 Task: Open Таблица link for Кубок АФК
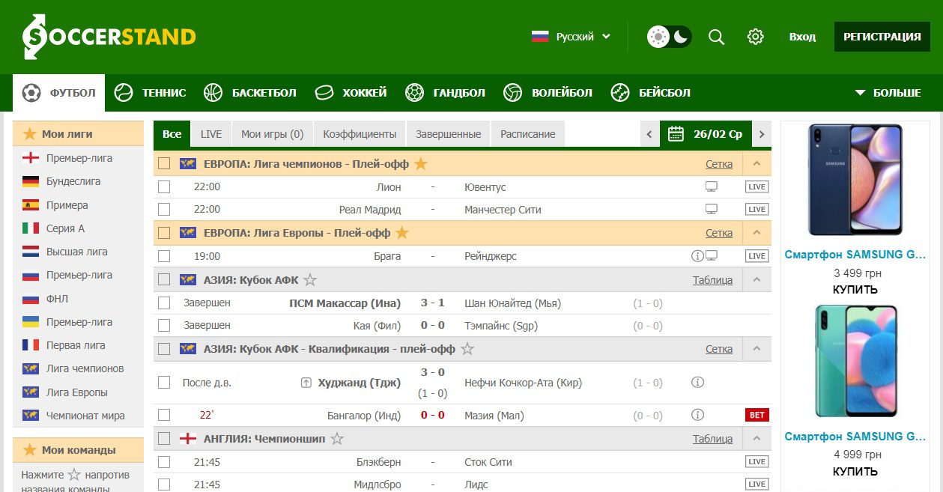(x=712, y=280)
